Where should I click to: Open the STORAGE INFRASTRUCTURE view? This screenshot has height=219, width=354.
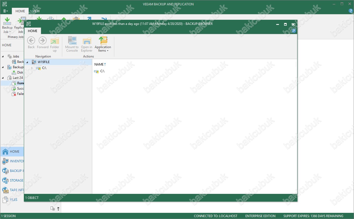[x=12, y=180]
